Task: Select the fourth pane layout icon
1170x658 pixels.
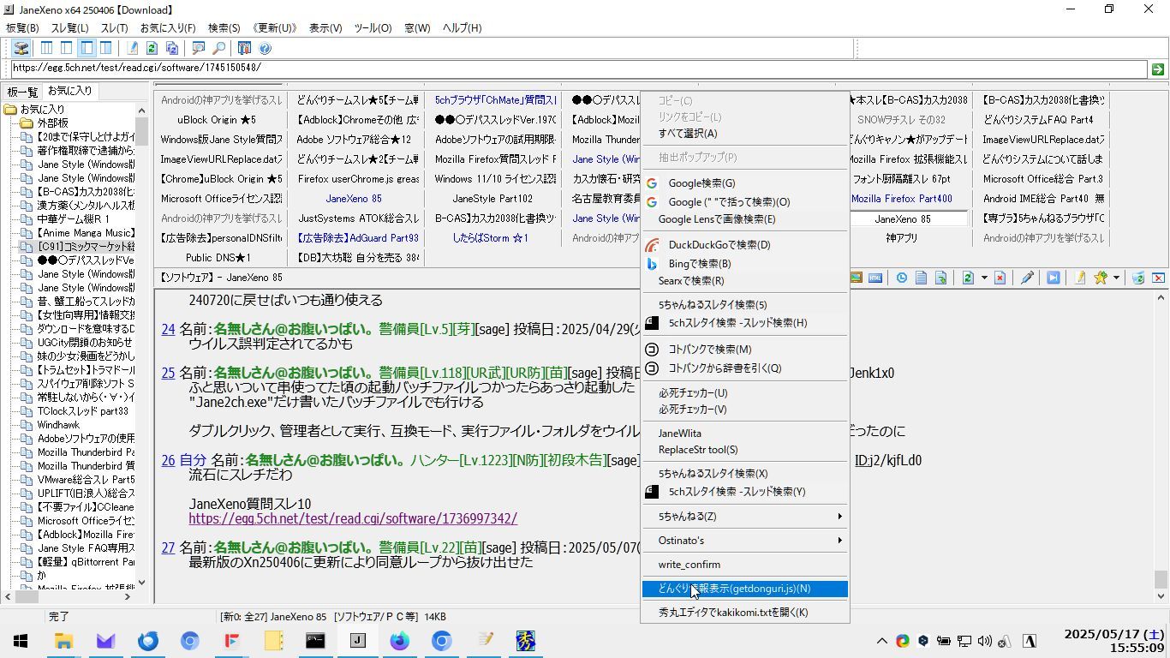Action: coord(105,49)
